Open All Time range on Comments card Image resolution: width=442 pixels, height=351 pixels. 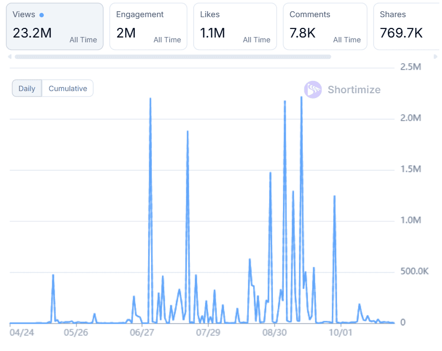347,40
